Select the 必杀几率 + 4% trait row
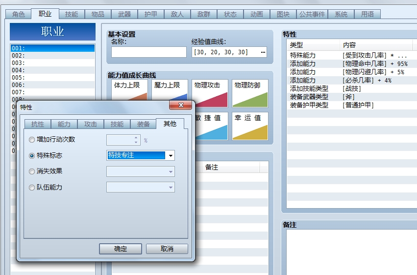This screenshot has height=275, width=417. pos(352,80)
